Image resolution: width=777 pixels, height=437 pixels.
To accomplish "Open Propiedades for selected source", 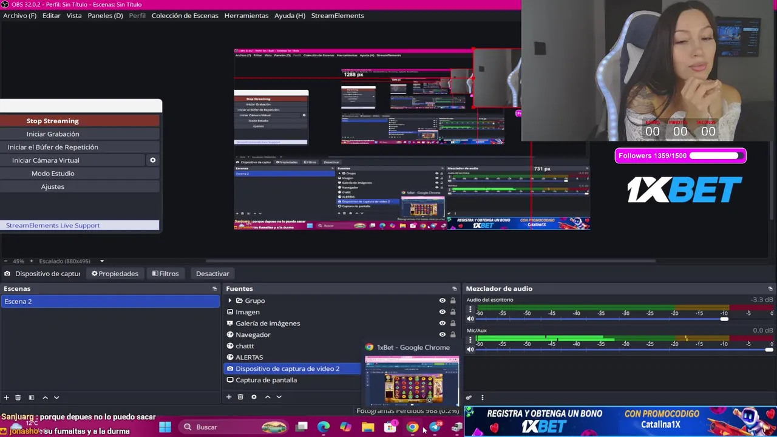I will 115,274.
